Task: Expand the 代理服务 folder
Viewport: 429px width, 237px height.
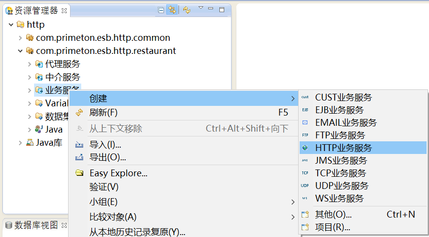Action: coord(29,64)
